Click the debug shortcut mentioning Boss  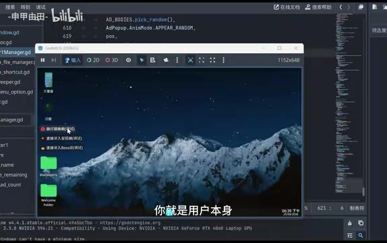tap(62, 148)
